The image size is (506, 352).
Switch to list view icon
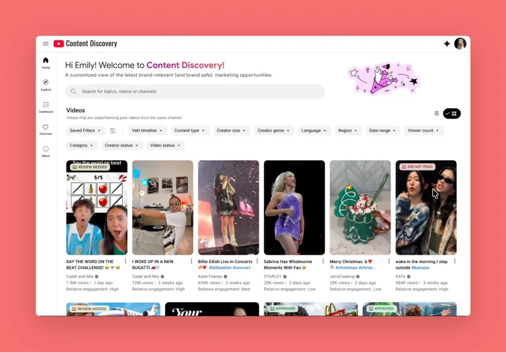[436, 114]
